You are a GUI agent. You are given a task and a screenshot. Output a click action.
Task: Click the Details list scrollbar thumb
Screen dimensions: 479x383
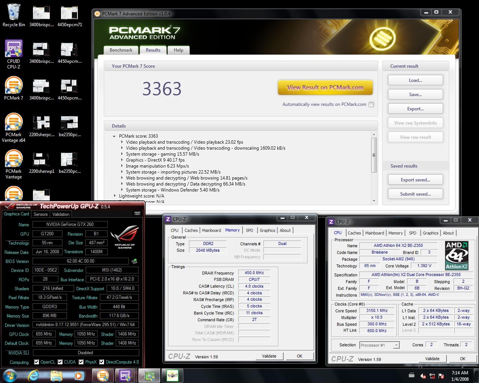click(374, 155)
